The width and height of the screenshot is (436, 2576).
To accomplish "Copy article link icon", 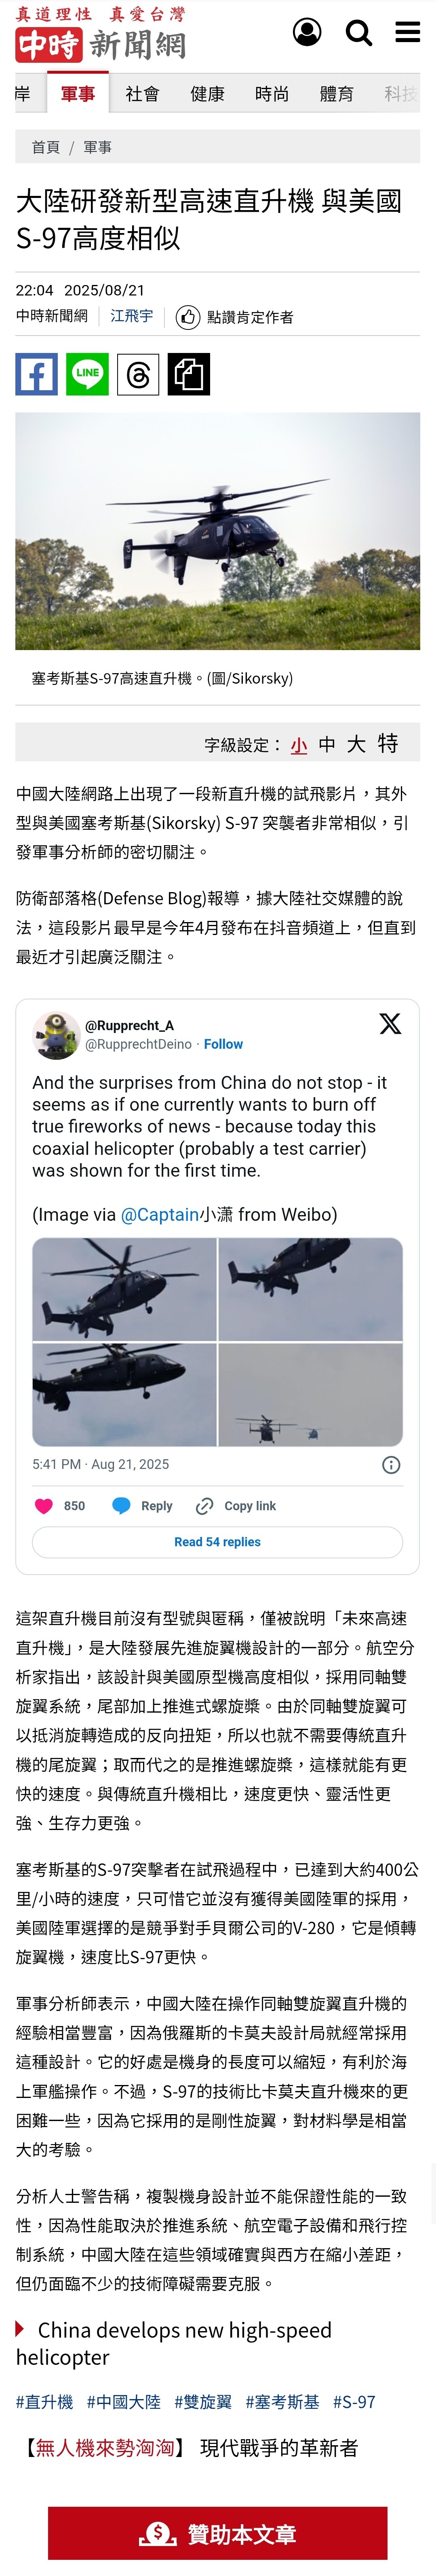I will pyautogui.click(x=189, y=374).
